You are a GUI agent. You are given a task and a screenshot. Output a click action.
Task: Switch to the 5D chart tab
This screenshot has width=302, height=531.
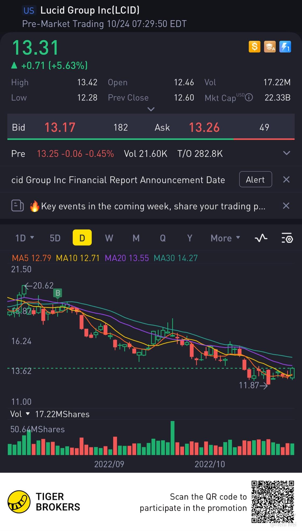pos(55,238)
